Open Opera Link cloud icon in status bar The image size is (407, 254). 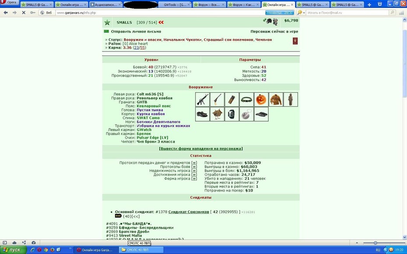click(x=14, y=243)
